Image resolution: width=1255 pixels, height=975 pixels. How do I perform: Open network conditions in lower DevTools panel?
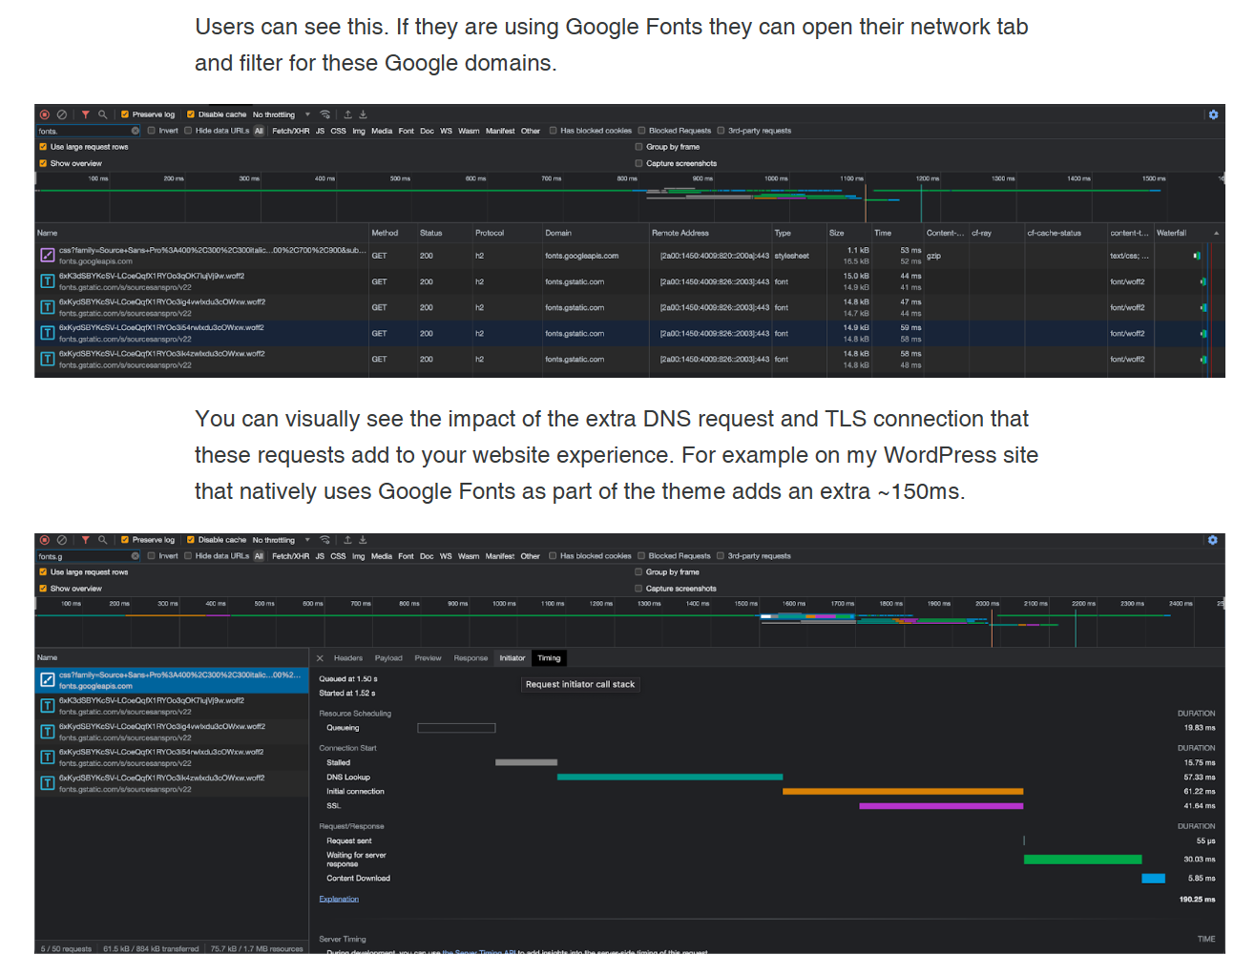pyautogui.click(x=325, y=540)
